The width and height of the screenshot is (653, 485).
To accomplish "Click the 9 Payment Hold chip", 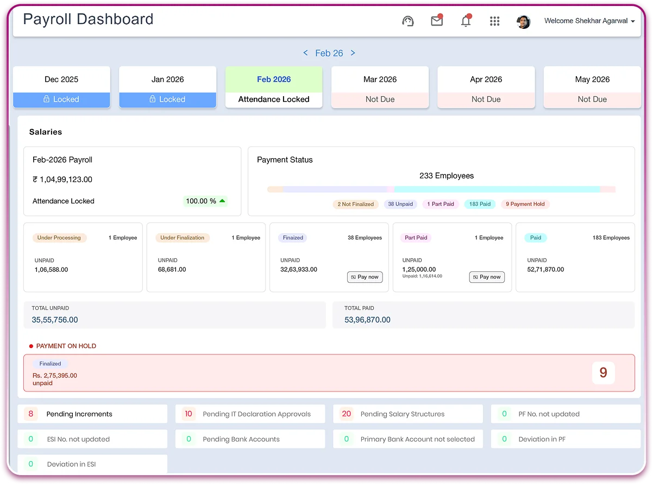I will tap(525, 204).
